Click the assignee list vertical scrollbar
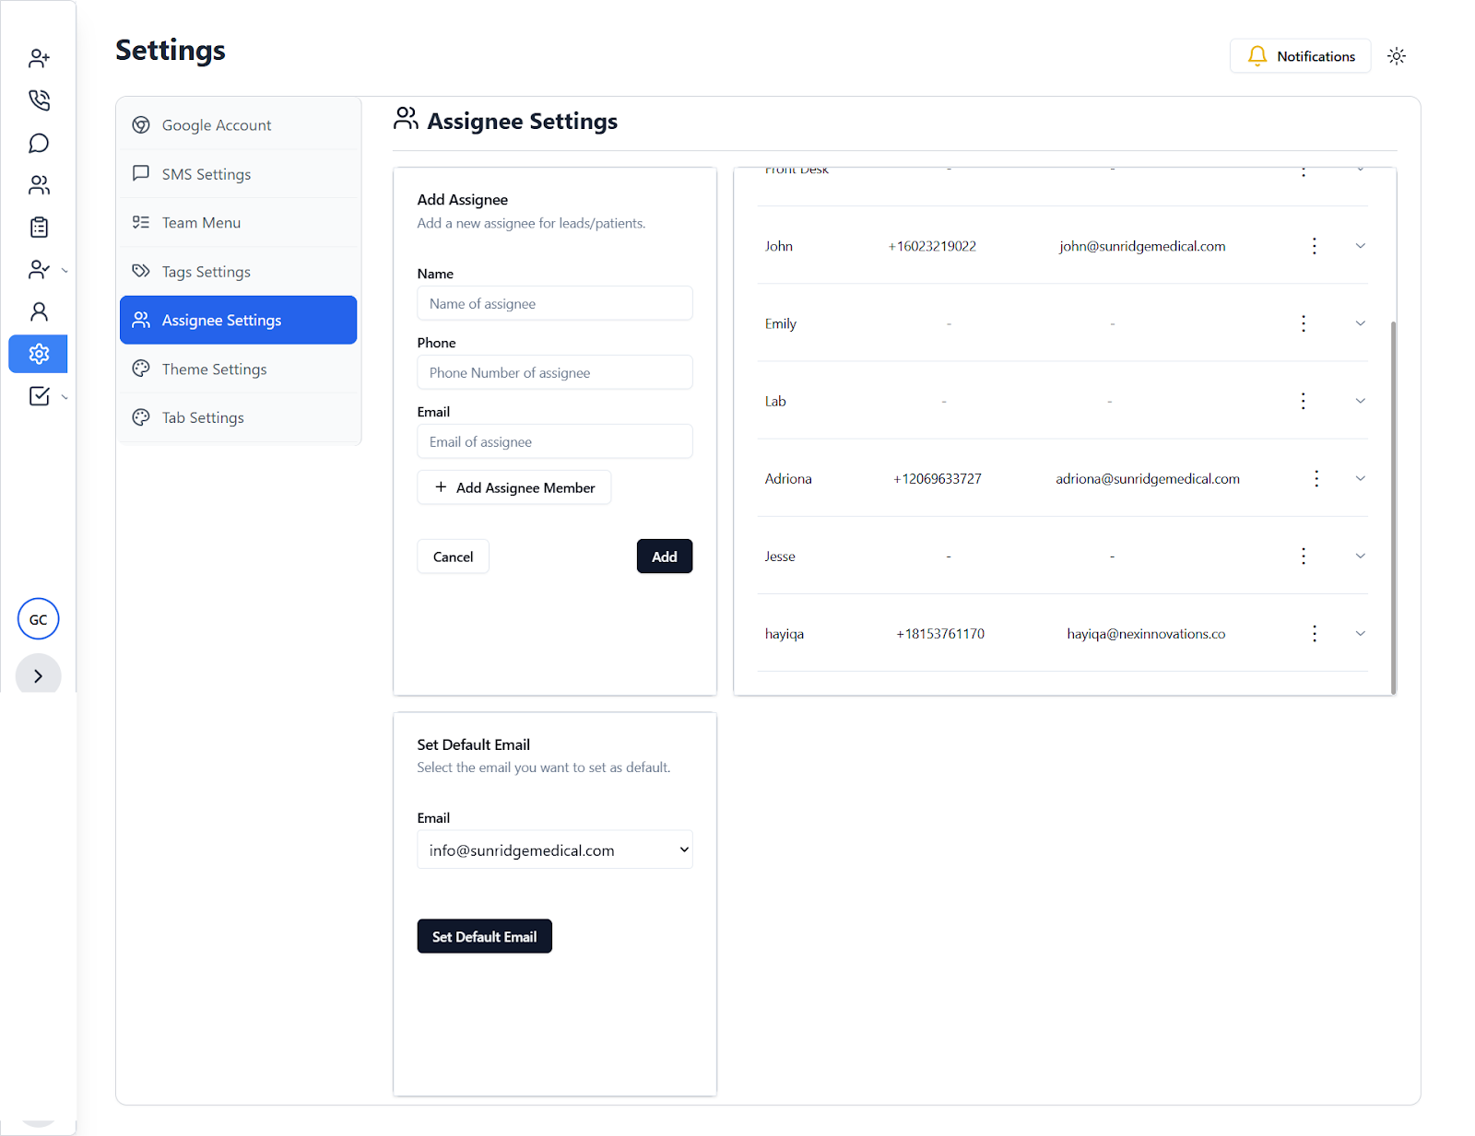This screenshot has width=1475, height=1136. (1392, 507)
